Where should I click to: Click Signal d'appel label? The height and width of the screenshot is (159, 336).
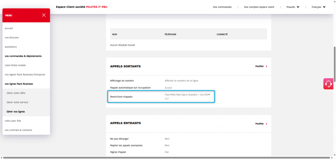[x=118, y=152]
